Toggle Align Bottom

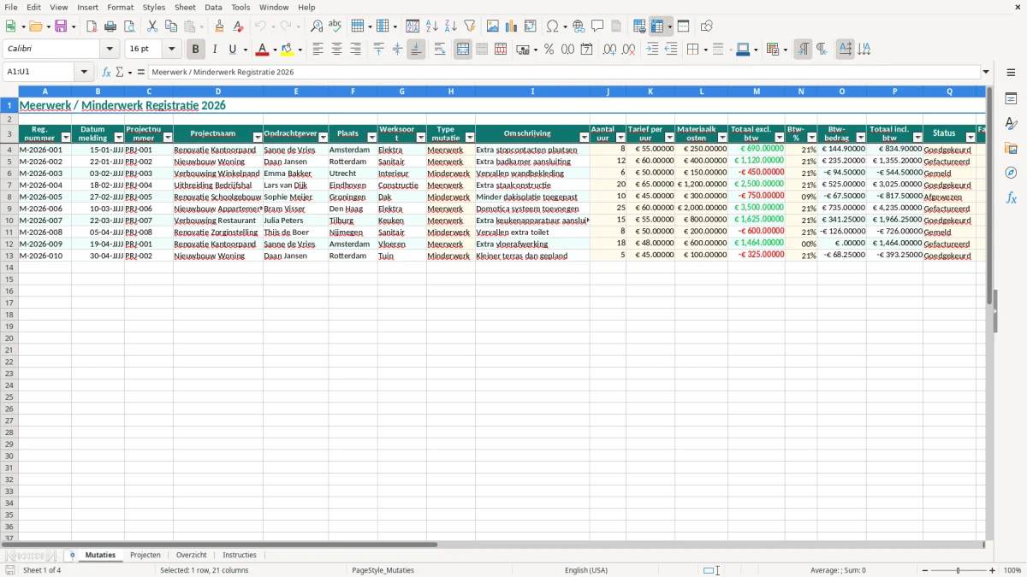(416, 50)
